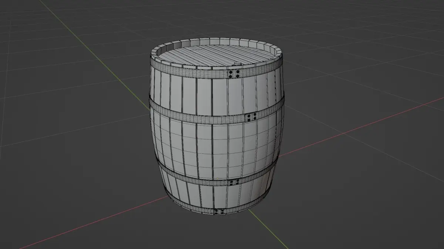This screenshot has height=249, width=444.
Task: Select rivets on the third metal hoop
Action: coord(234,181)
